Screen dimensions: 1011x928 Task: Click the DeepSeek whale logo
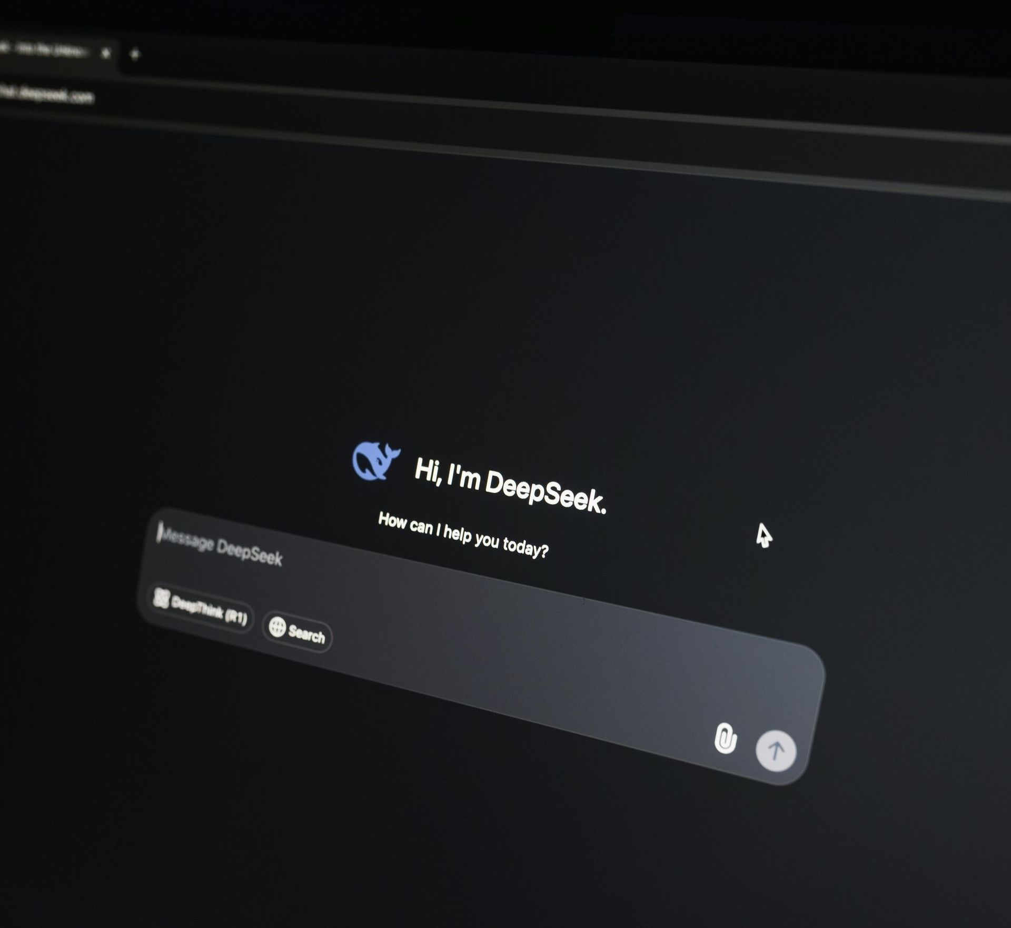click(375, 460)
